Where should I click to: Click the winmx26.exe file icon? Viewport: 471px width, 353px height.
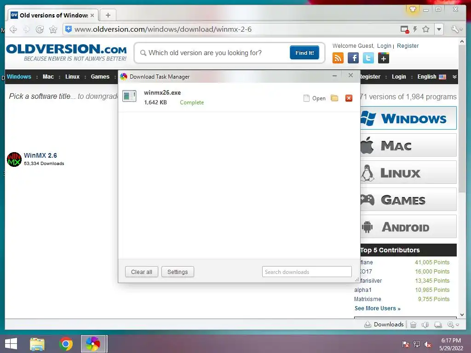pyautogui.click(x=129, y=97)
